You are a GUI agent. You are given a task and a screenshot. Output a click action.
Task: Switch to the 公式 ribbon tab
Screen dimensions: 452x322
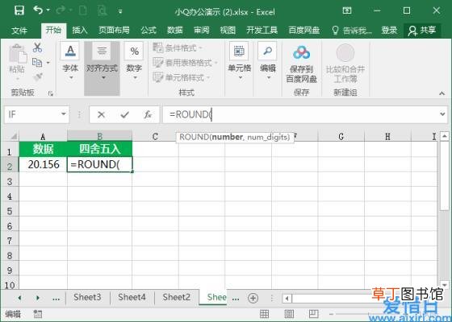tap(149, 31)
